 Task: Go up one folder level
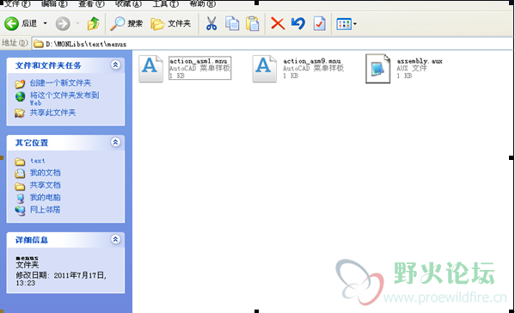(x=93, y=24)
